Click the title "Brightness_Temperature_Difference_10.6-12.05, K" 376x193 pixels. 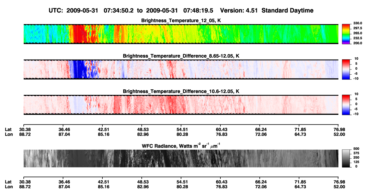181,91
